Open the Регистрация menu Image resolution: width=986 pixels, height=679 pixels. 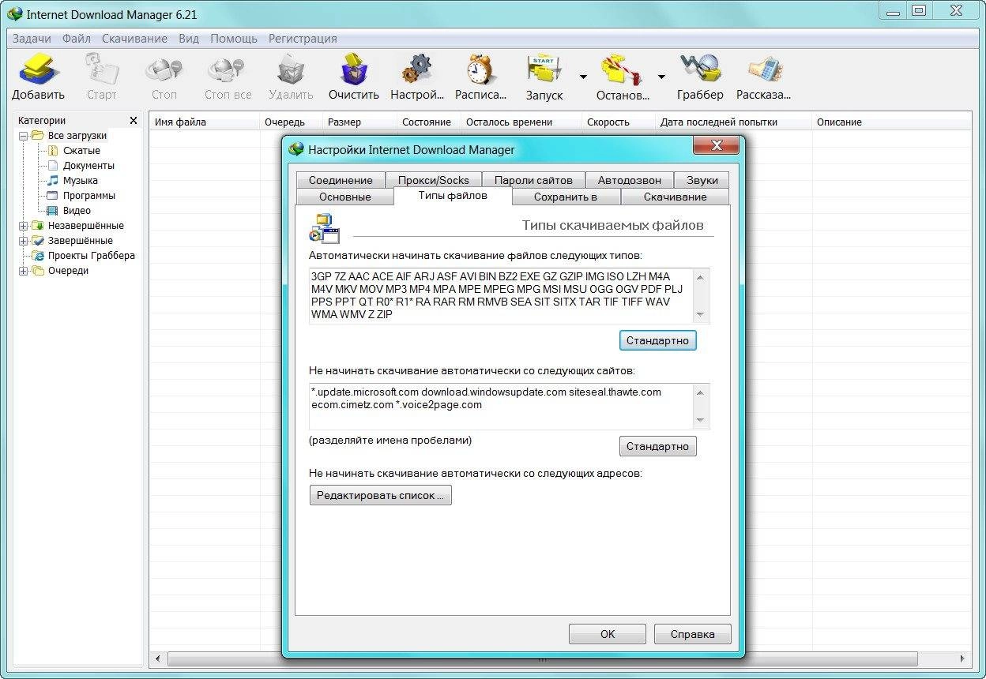(303, 38)
